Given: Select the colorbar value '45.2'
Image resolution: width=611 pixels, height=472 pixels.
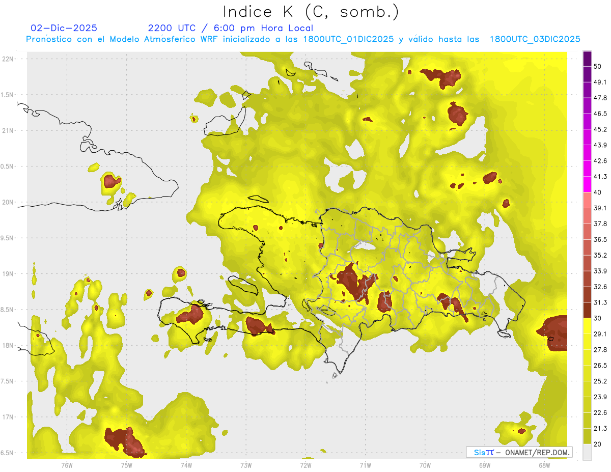Looking at the screenshot, I should [x=600, y=129].
